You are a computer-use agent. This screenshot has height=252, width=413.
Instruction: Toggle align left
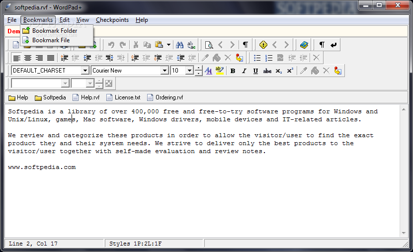(x=16, y=58)
